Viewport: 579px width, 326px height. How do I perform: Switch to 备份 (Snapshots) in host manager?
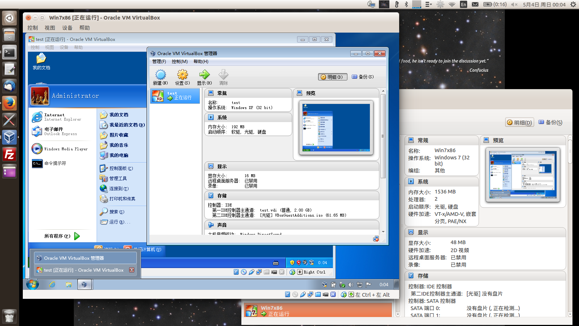(550, 122)
